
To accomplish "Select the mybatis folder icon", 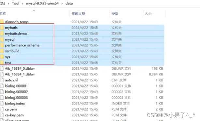I will pos(2,28).
